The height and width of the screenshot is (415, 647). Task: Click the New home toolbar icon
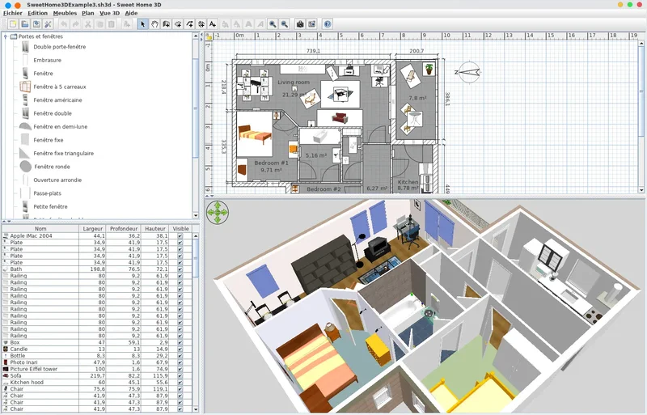(x=13, y=24)
